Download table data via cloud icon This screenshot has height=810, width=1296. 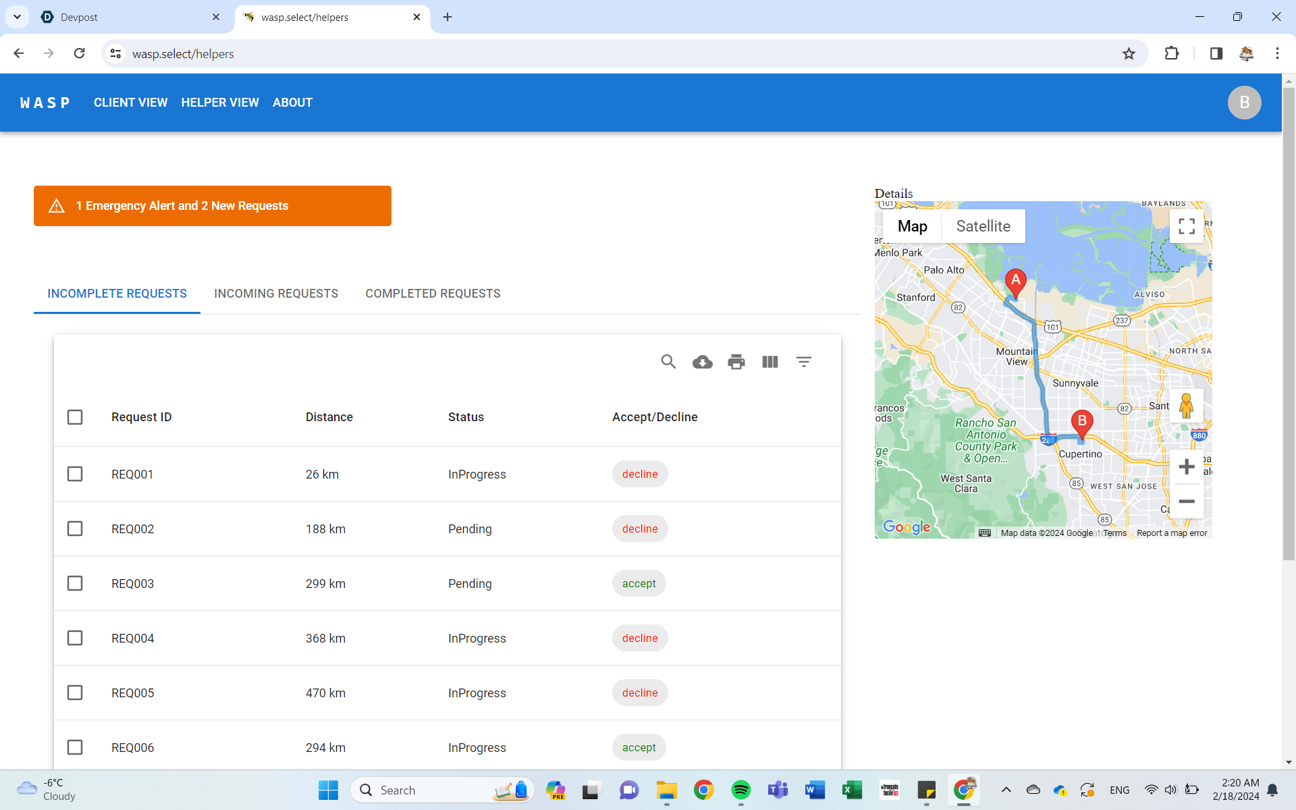[x=702, y=362]
